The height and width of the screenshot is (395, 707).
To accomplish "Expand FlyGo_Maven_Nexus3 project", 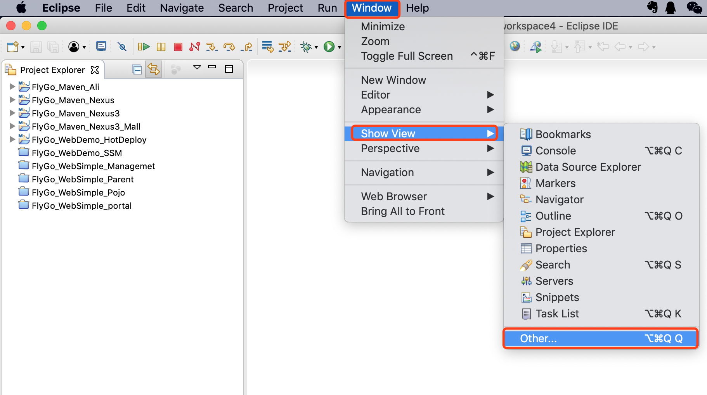I will click(x=12, y=113).
